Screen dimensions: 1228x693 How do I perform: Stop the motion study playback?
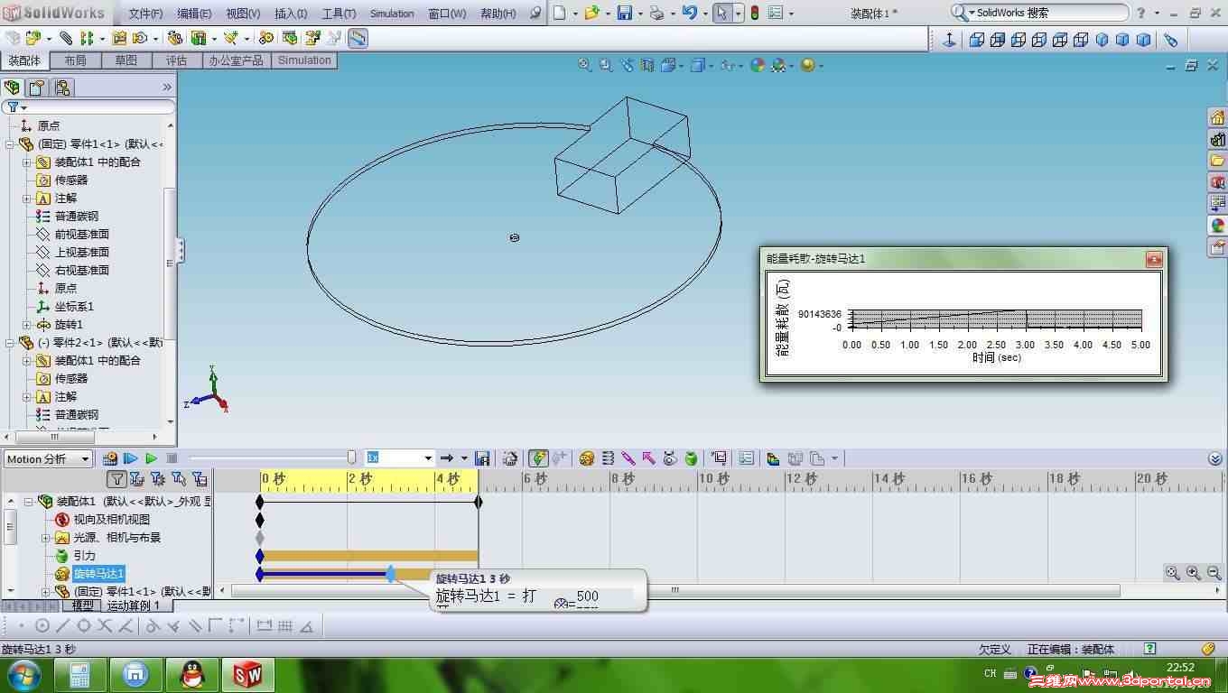pos(172,458)
